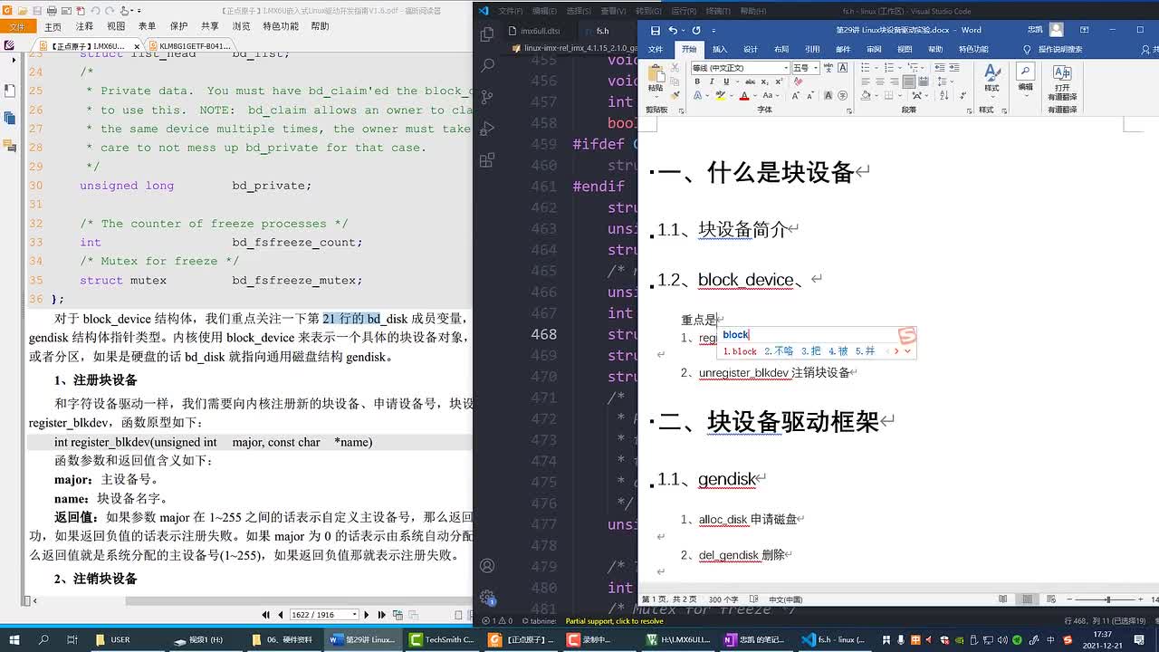The image size is (1159, 652).
Task: Open the Styles gallery in Word
Action: [992, 81]
